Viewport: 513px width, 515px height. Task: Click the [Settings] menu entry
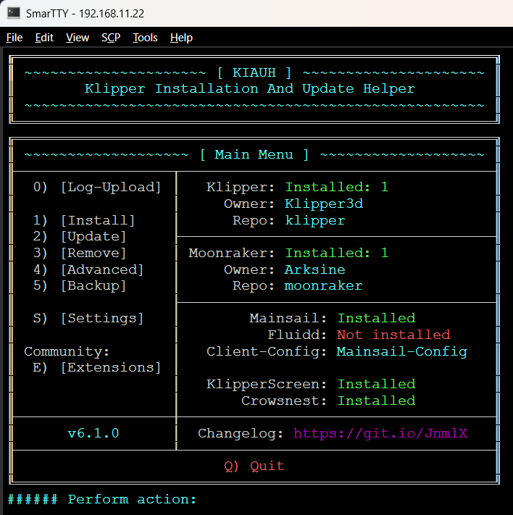101,319
